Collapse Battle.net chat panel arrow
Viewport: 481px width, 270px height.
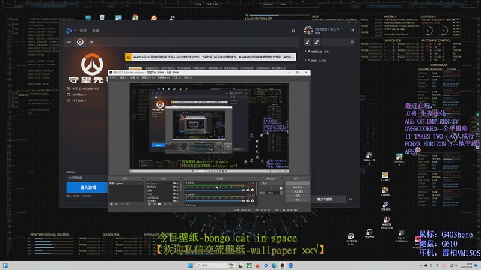351,199
